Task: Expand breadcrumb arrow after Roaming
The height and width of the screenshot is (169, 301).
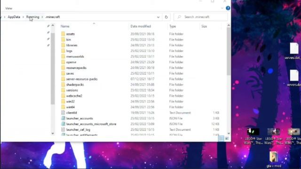Action: point(42,17)
